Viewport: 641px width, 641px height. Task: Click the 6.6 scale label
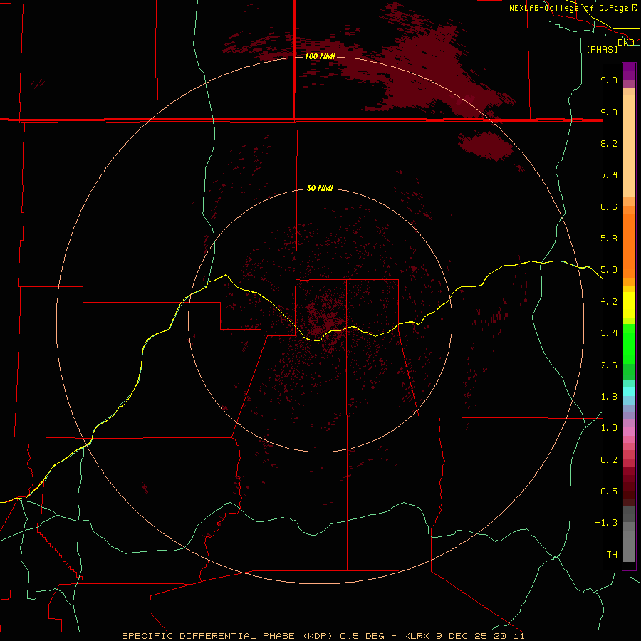(x=609, y=207)
